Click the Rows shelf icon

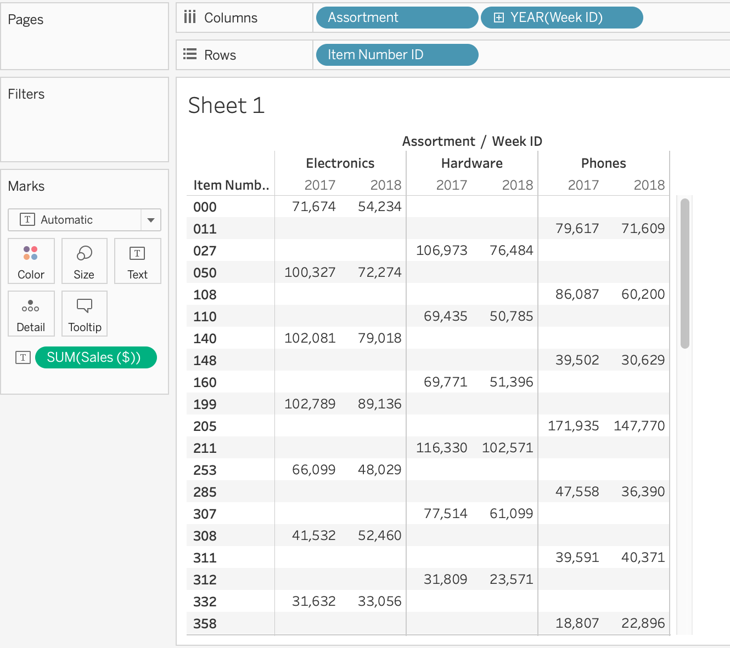pyautogui.click(x=189, y=54)
